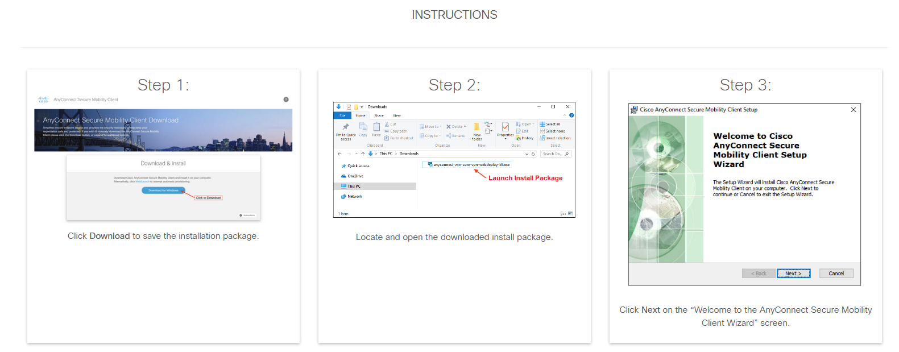
Task: Open the New item dropdown icon
Action: tap(488, 124)
